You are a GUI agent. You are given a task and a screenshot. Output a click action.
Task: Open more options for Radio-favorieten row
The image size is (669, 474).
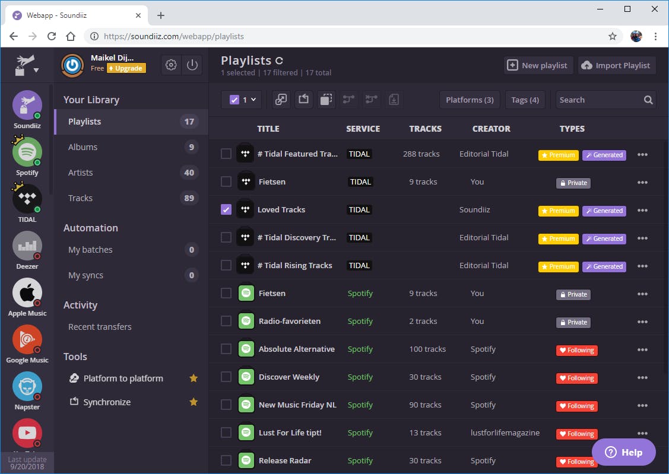click(x=642, y=322)
